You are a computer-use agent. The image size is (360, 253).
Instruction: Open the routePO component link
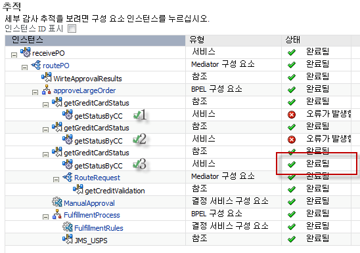coord(56,66)
